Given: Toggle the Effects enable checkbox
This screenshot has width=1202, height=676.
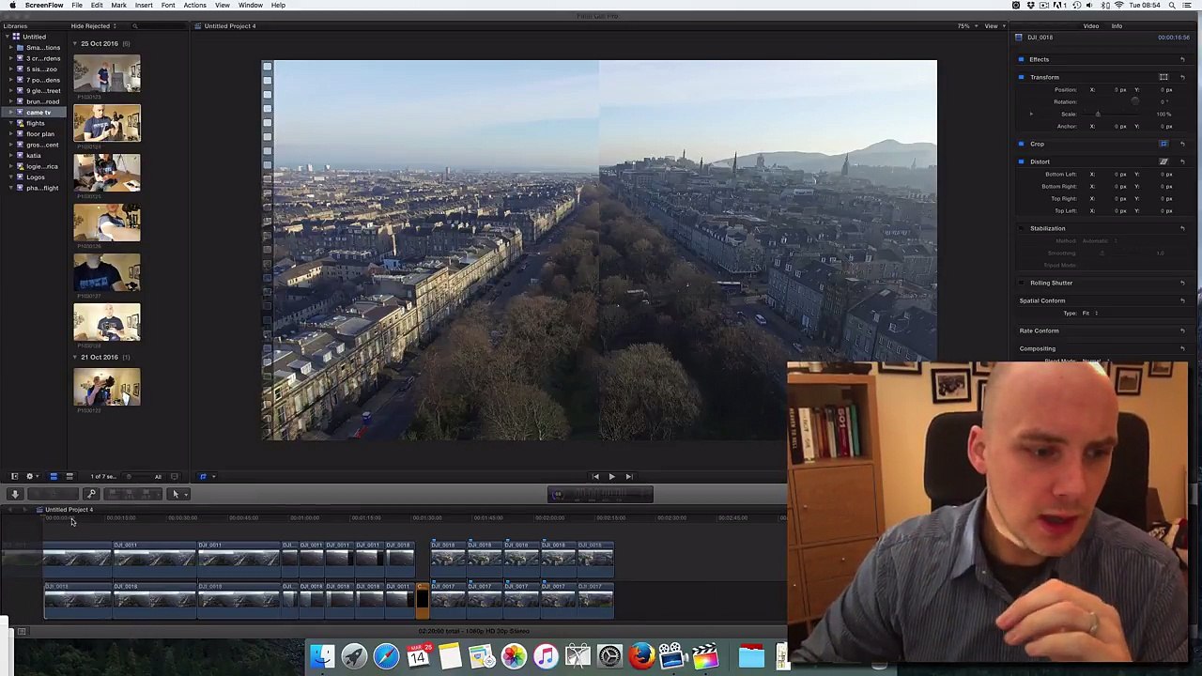Looking at the screenshot, I should (1022, 59).
